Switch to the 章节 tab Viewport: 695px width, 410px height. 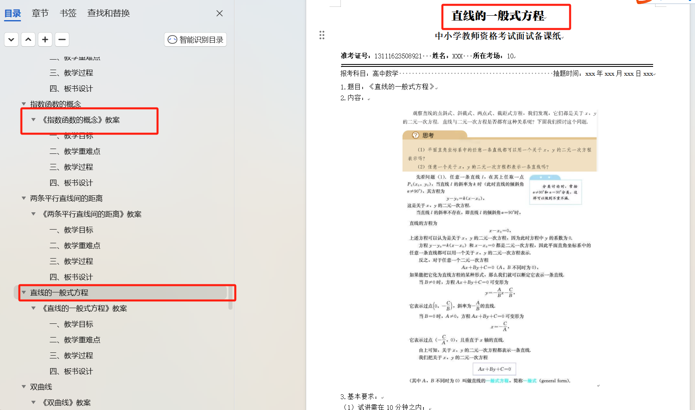pyautogui.click(x=40, y=13)
